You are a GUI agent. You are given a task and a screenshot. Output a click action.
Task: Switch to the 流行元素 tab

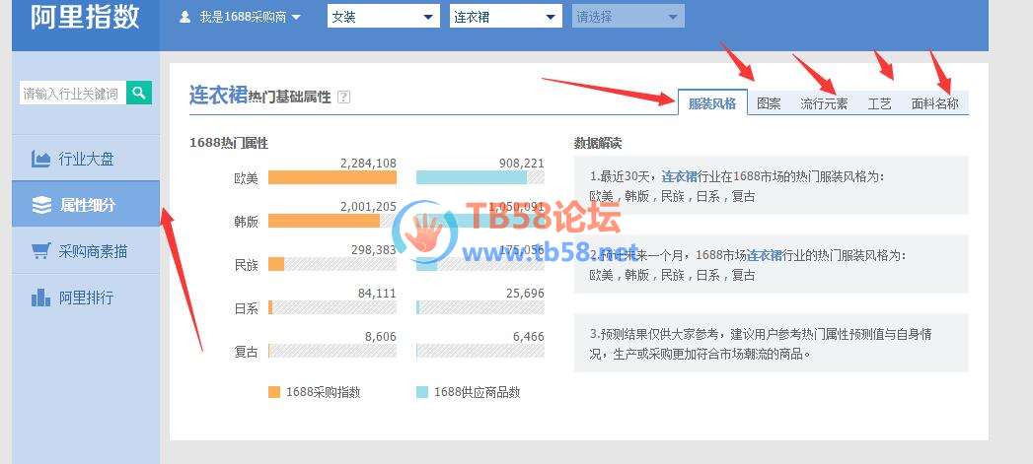tap(824, 103)
